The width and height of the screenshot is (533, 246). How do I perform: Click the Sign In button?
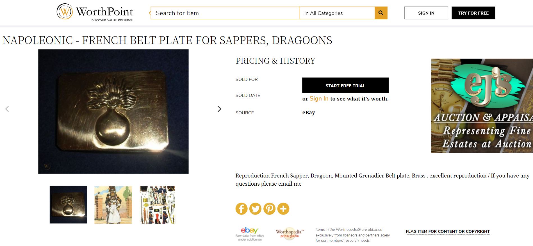point(426,13)
